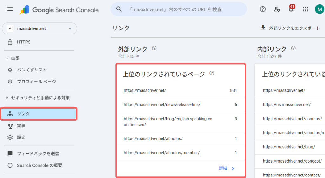Select row /news/release-lms/

click(x=181, y=105)
